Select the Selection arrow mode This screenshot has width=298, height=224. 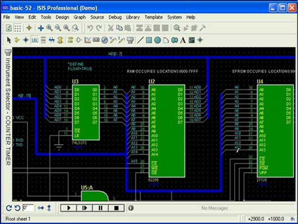(9, 40)
